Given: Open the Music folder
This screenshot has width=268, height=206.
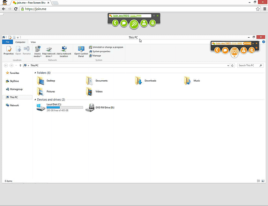Looking at the screenshot, I should tap(192, 81).
